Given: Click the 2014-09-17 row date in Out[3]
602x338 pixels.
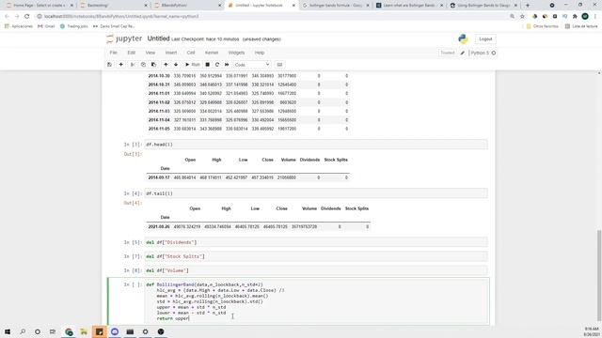Looking at the screenshot, I should click(159, 177).
